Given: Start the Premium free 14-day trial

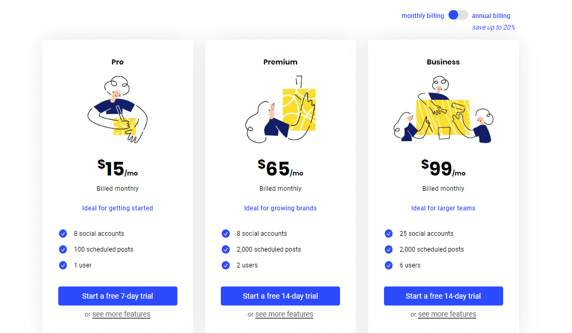Looking at the screenshot, I should (281, 296).
